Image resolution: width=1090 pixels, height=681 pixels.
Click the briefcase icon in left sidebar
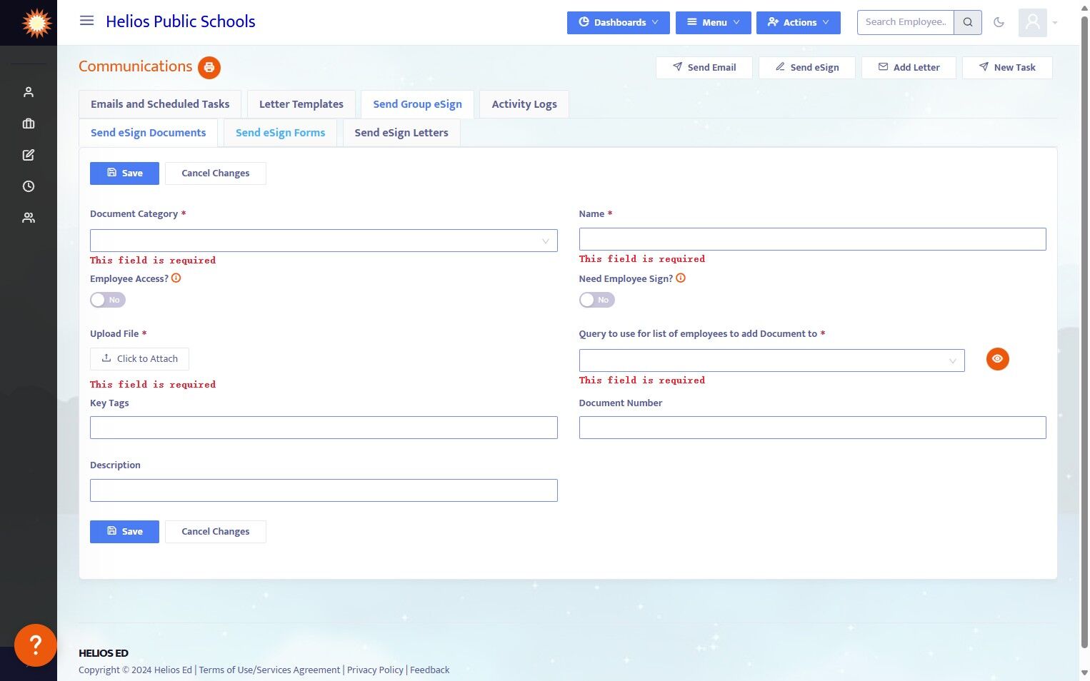(29, 123)
